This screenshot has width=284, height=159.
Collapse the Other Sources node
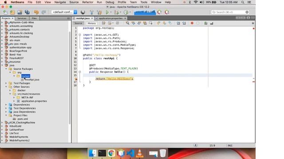coord(6,87)
